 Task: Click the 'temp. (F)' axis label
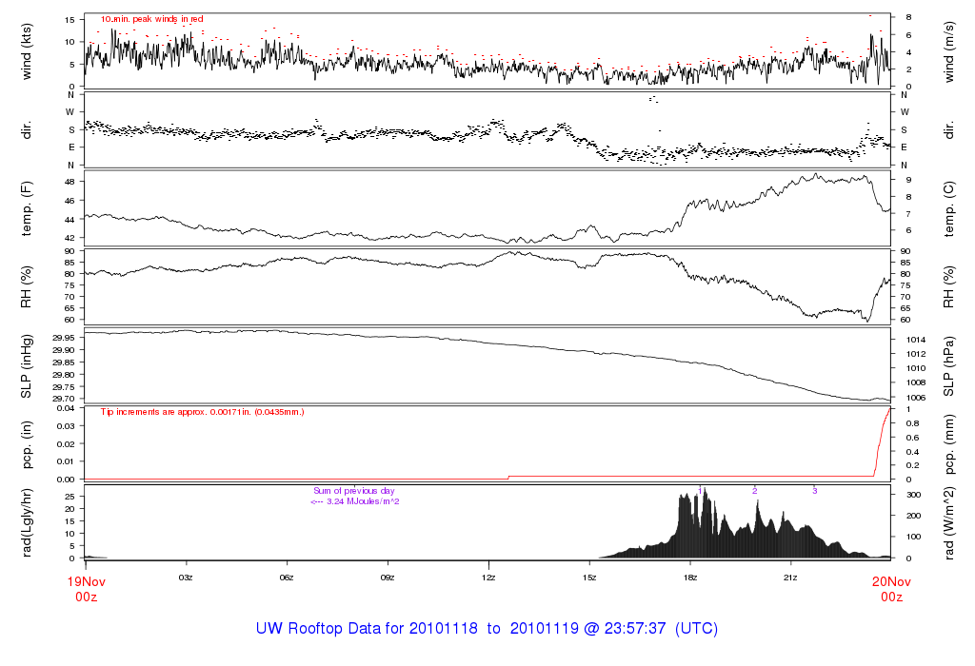click(26, 208)
